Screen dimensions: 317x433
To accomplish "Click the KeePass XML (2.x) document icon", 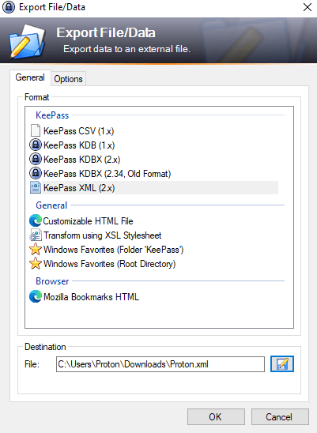I will click(36, 188).
